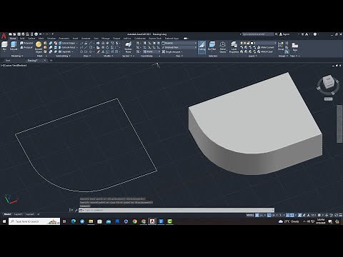
Task: Switch to the Solid ribbon tab
Action: click(22, 39)
